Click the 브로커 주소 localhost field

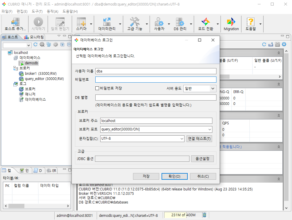coord(156,121)
